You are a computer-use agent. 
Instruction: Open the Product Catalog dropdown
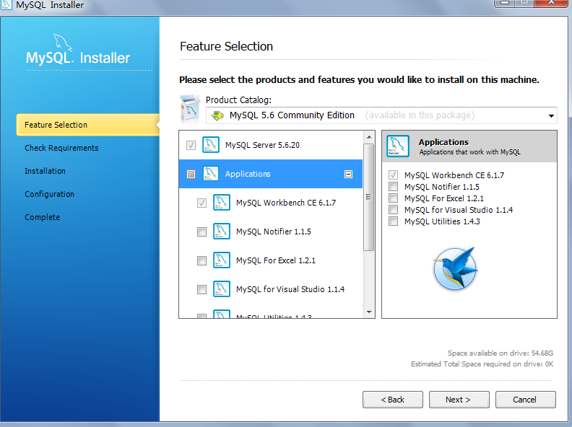[x=551, y=115]
